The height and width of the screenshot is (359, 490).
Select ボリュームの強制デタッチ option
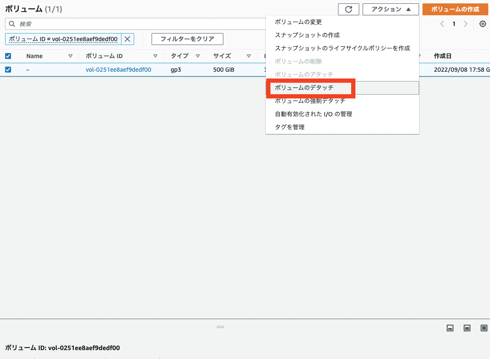(342, 101)
